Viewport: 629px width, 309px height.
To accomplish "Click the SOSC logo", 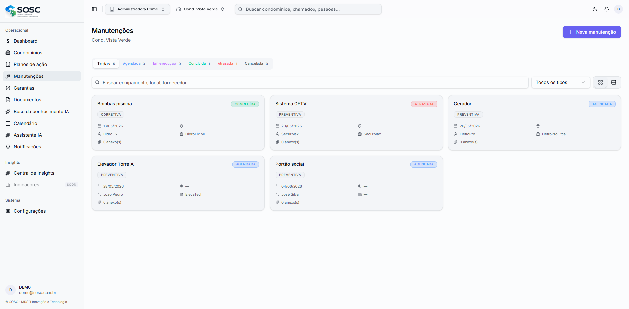I will click(x=23, y=11).
